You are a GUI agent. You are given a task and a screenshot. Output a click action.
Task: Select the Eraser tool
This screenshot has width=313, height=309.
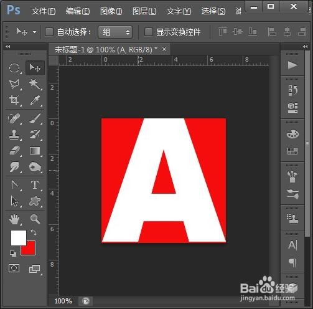coord(14,151)
